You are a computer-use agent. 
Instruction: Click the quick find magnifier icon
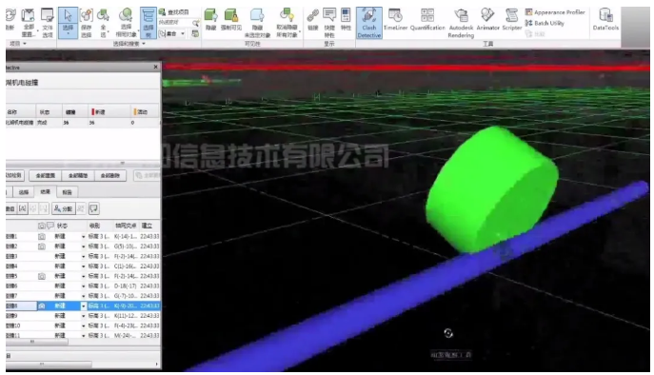(x=195, y=23)
